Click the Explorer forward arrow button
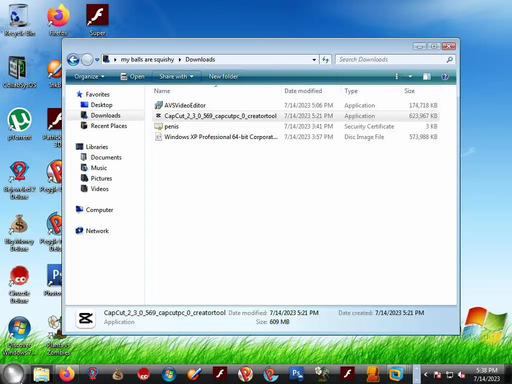Image resolution: width=512 pixels, height=384 pixels. pos(87,59)
